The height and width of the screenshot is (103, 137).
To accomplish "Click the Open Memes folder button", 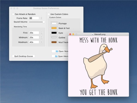I will click(60, 56).
